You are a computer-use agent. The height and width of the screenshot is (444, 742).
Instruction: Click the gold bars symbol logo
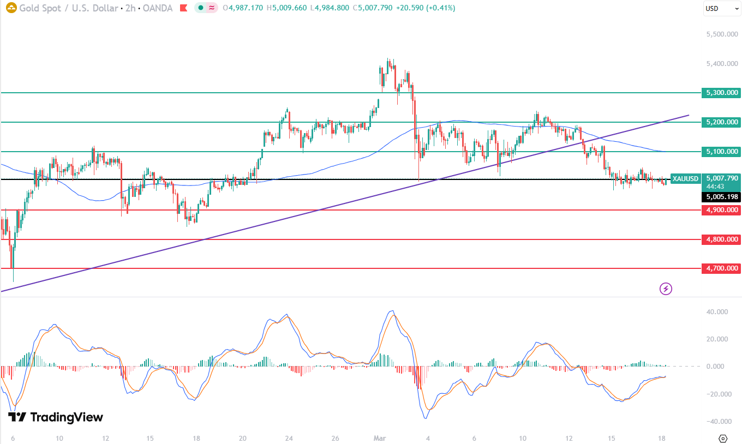point(11,8)
